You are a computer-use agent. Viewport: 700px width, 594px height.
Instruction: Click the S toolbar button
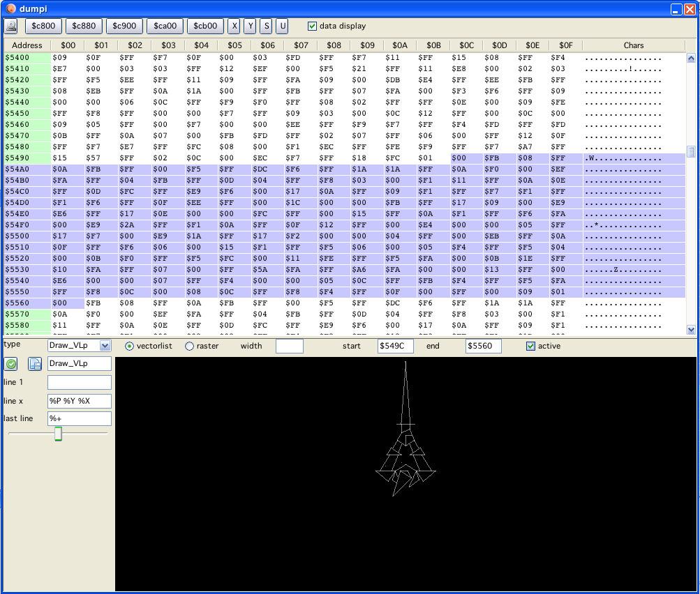(266, 26)
